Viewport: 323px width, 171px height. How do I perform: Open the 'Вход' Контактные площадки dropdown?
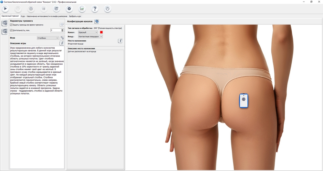pos(90,37)
